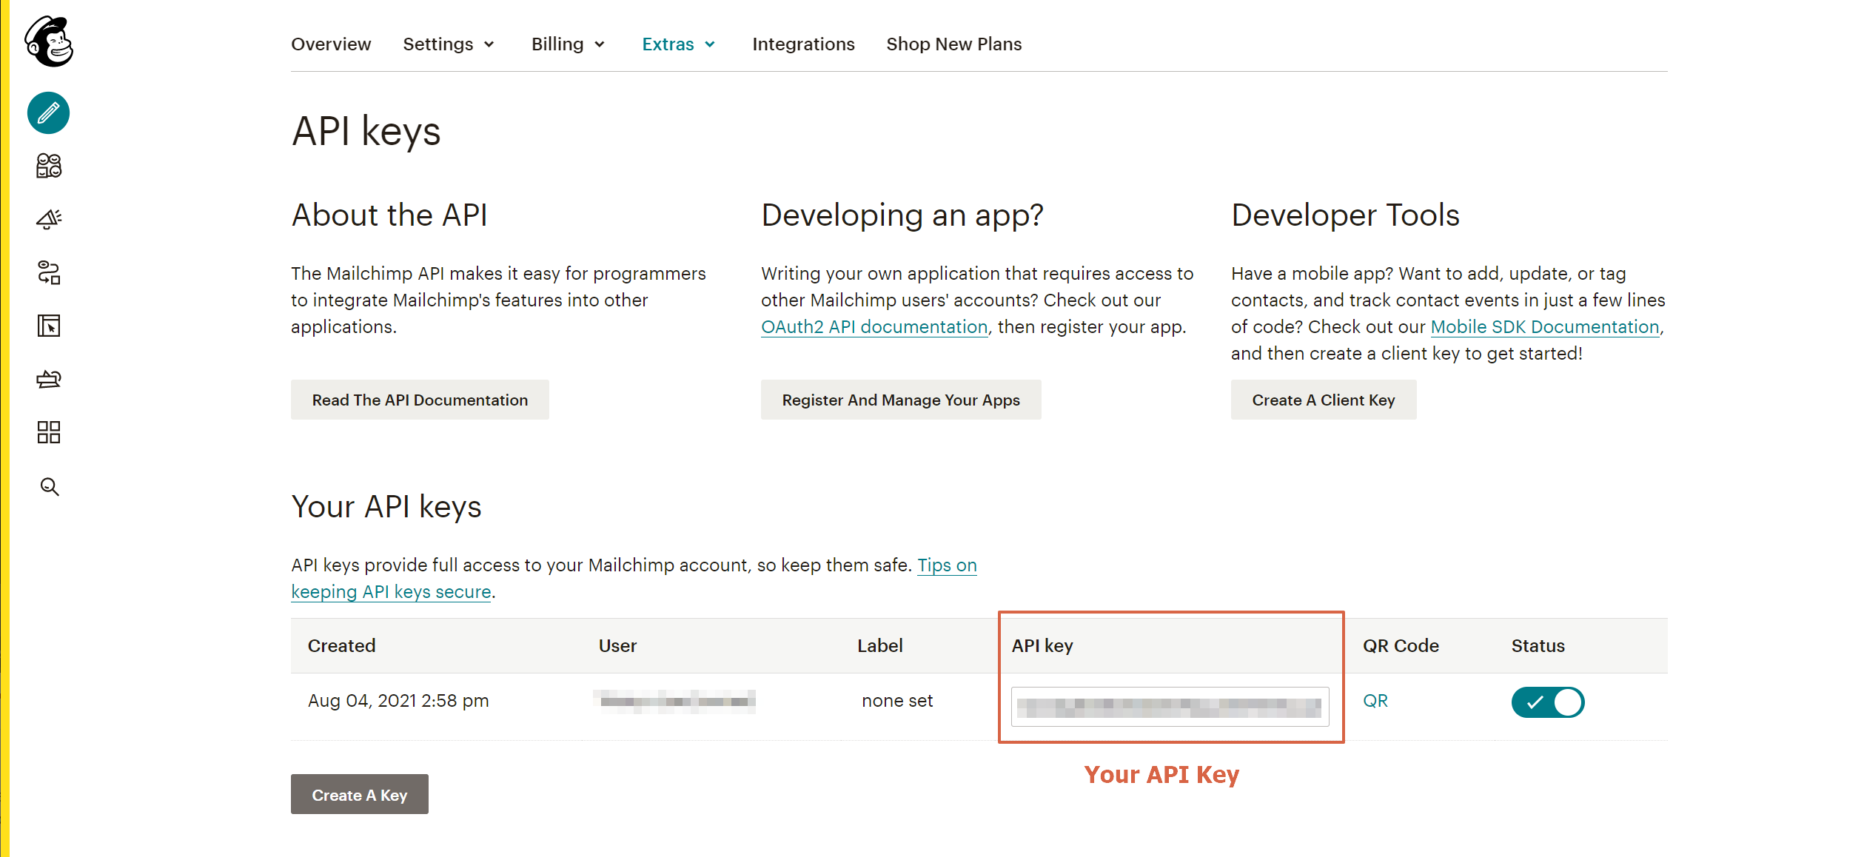The width and height of the screenshot is (1864, 857).
Task: Open the Content studio sidebar icon
Action: (49, 379)
